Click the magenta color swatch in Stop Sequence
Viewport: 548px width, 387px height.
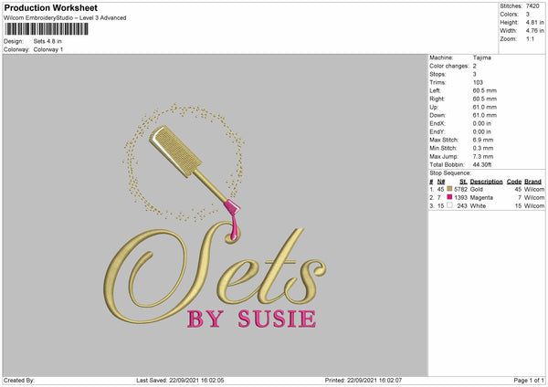[449, 197]
